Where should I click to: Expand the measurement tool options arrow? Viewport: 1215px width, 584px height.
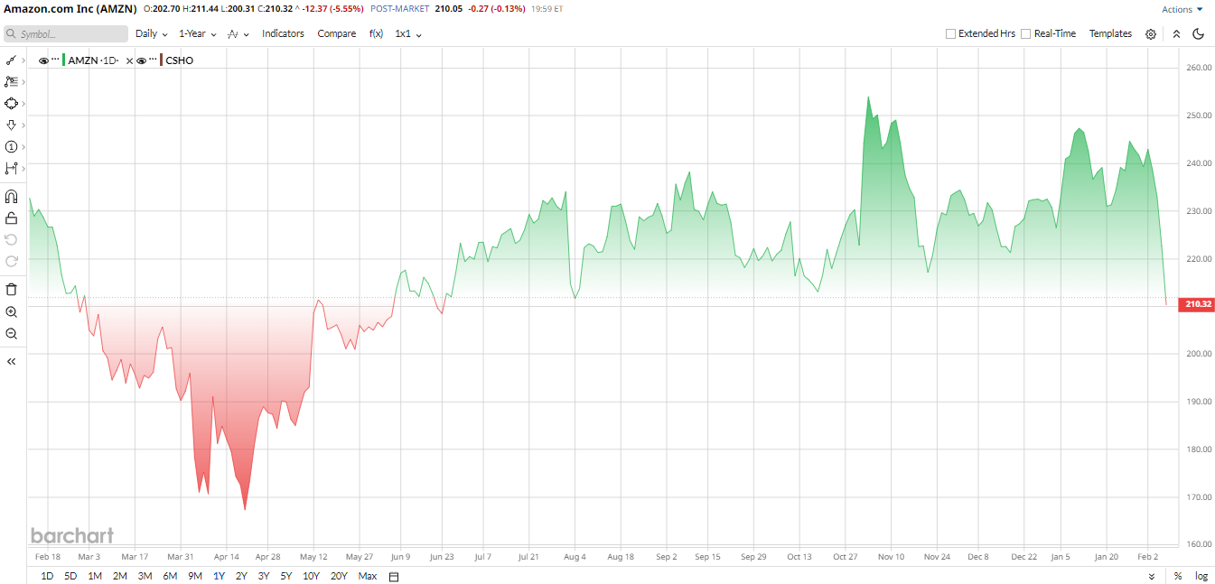[x=23, y=168]
